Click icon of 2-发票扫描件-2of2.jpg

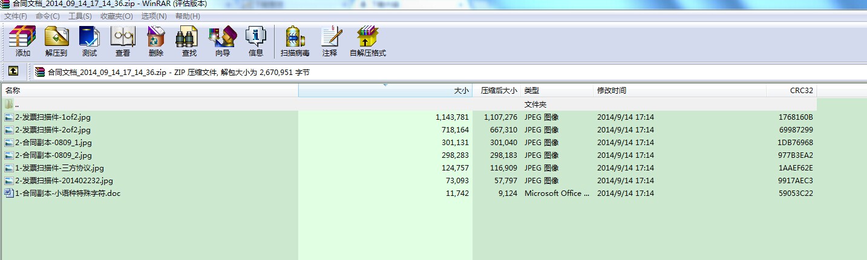8,130
